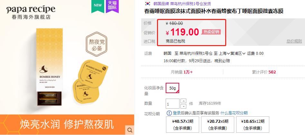305x135 pixels.
Task: Click the magnifier icon on product image
Action: pyautogui.click(x=130, y=130)
